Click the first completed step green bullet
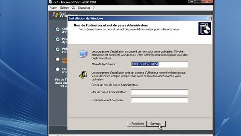Viewport: 241px width, 136px height. click(x=58, y=29)
